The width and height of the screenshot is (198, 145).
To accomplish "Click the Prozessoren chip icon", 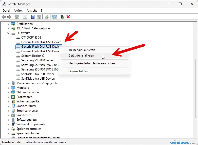I will click(13, 97).
